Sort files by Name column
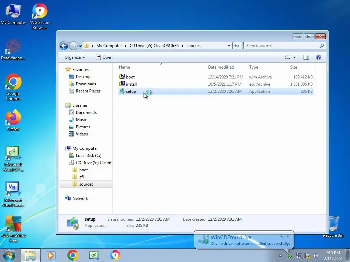The height and width of the screenshot is (262, 350). click(124, 67)
